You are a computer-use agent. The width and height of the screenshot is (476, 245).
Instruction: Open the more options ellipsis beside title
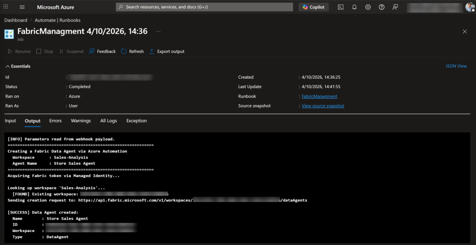click(159, 31)
